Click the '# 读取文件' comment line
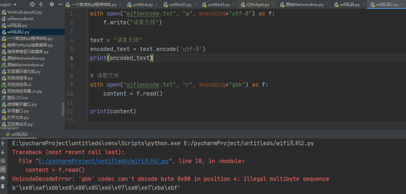The image size is (406, 194). point(105,76)
